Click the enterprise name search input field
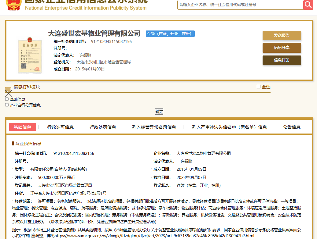 pos(240,5)
